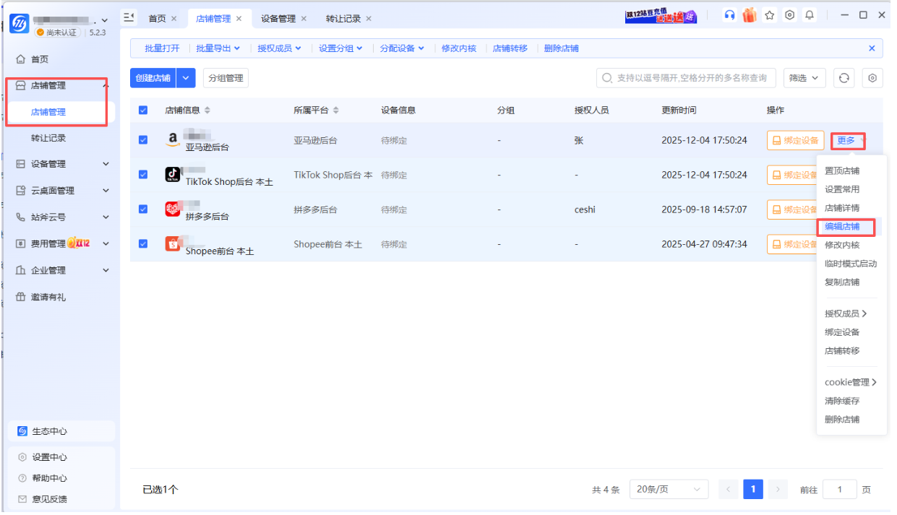
Task: Choose 删除店铺 in the more menu
Action: [842, 420]
